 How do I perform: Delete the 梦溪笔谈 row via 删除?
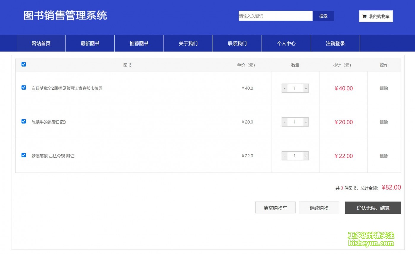click(x=384, y=156)
